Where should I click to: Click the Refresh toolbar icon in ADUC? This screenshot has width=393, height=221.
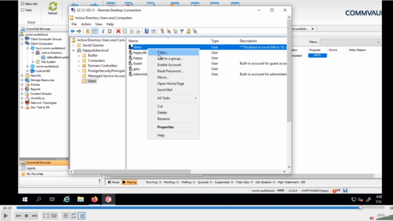[131, 31]
